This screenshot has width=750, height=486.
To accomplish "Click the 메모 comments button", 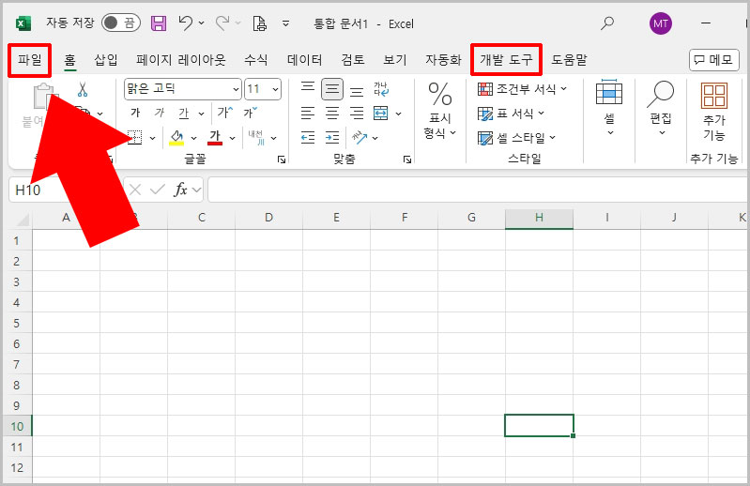I will (x=713, y=60).
